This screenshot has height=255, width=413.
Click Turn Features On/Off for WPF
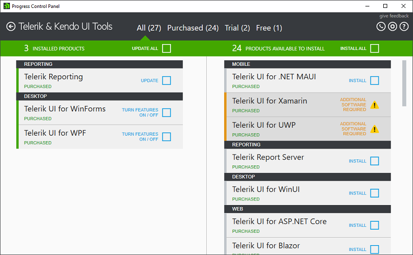[140, 137]
